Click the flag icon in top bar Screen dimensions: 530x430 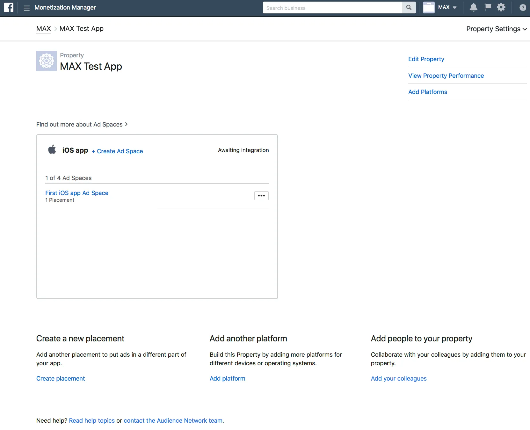[x=488, y=7]
